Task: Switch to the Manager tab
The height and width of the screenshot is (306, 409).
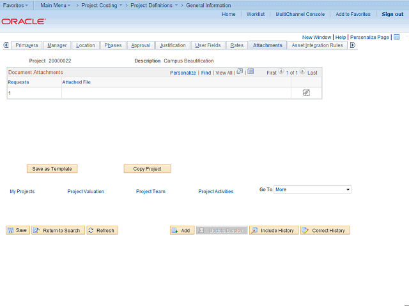Action: click(57, 45)
